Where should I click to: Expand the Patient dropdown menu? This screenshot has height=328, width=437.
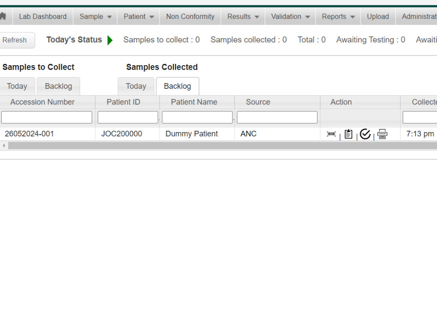[x=139, y=17]
